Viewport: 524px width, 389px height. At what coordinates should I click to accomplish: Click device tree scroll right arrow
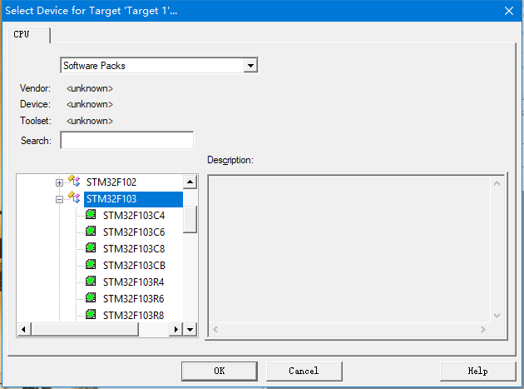(x=176, y=329)
